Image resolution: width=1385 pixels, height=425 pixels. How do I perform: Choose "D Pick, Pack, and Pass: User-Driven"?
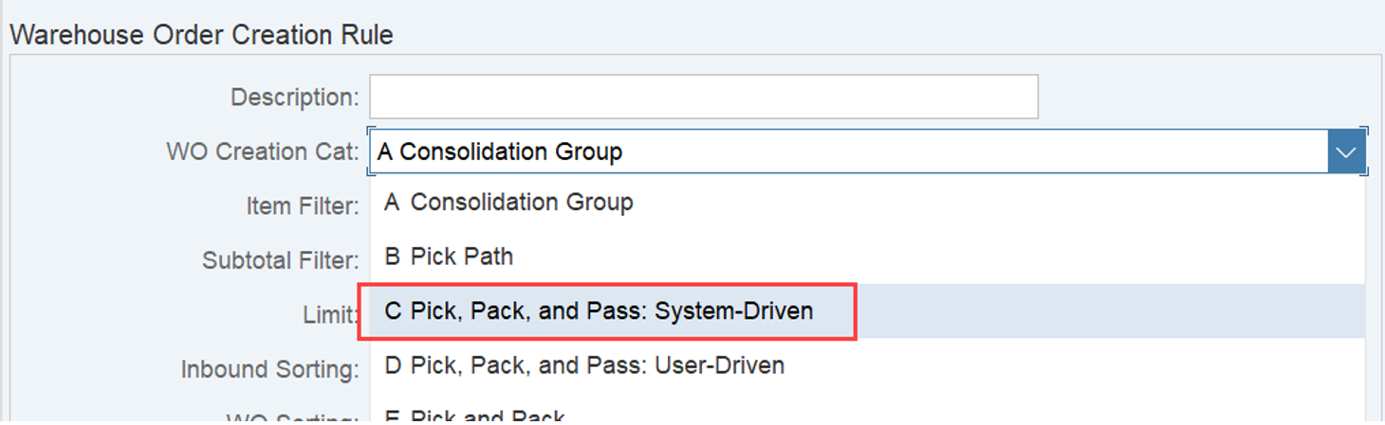(867, 365)
